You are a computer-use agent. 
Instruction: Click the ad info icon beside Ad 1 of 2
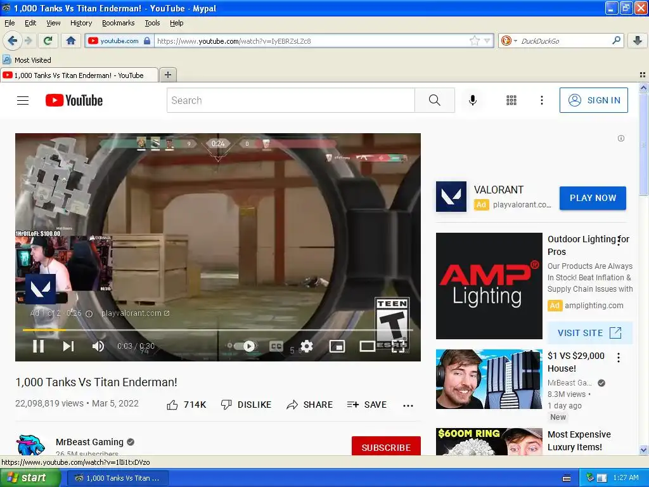[89, 313]
